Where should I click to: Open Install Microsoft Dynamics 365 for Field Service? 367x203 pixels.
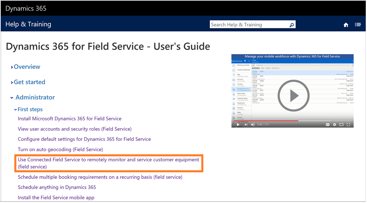[70, 119]
